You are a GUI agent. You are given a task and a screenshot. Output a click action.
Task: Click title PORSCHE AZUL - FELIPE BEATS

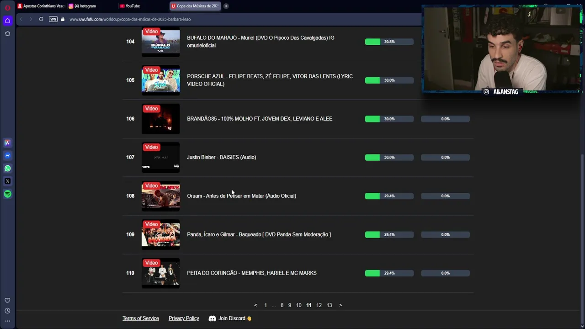270,80
